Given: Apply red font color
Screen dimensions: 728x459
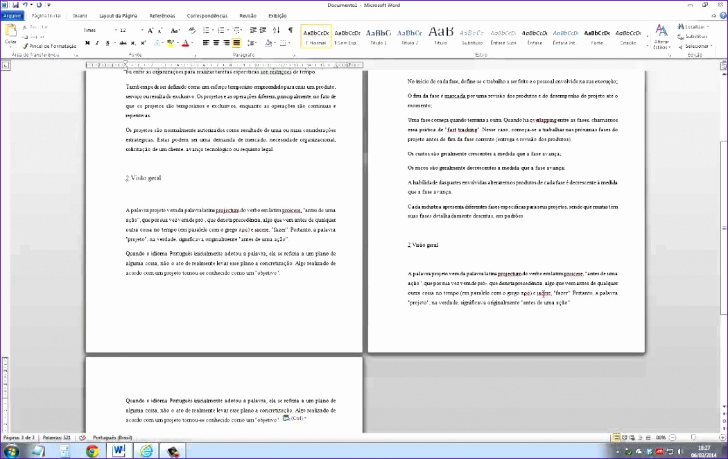Looking at the screenshot, I should 185,43.
